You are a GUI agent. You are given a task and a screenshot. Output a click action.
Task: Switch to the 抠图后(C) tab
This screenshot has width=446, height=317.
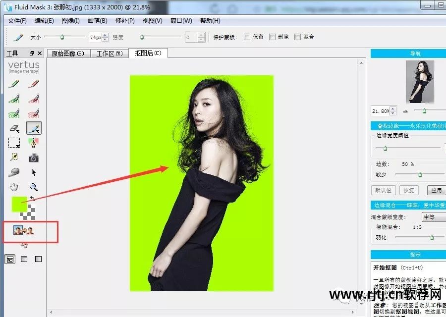click(148, 53)
